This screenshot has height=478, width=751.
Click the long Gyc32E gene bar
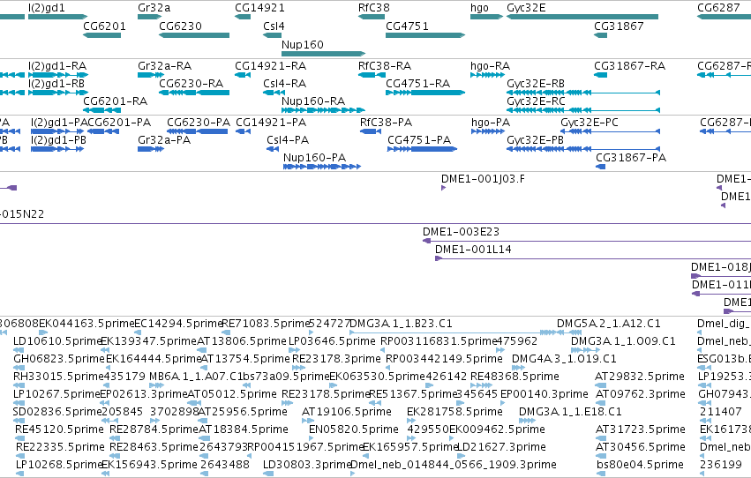tap(582, 17)
